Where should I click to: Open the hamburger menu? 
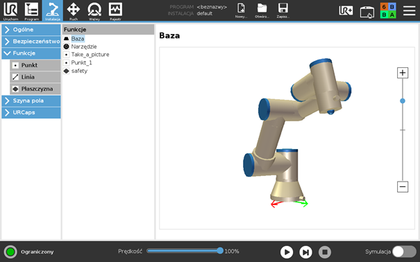click(410, 10)
